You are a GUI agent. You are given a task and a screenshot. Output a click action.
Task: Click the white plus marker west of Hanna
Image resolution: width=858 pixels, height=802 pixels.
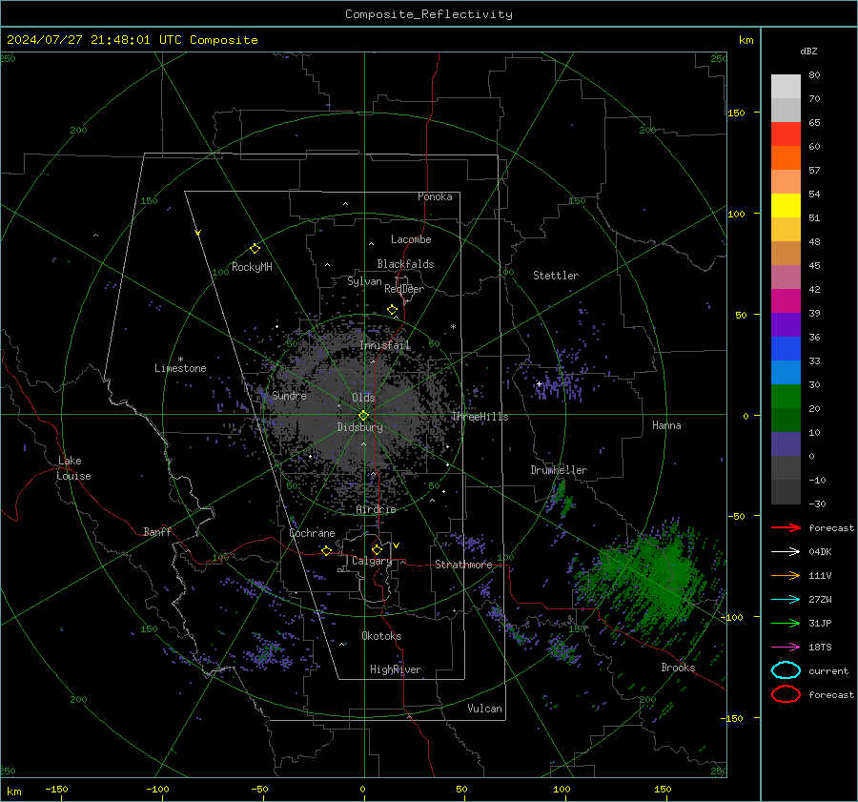pyautogui.click(x=539, y=383)
